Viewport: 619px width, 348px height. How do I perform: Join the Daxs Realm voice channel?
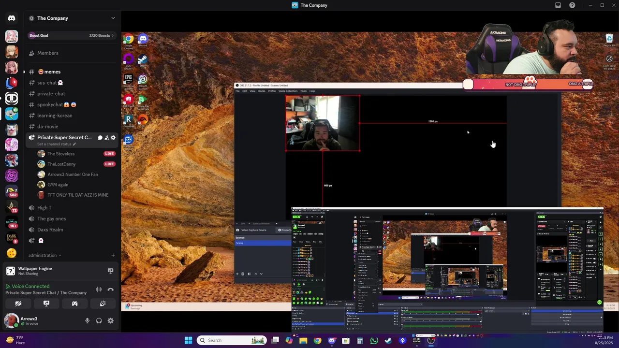[x=72, y=230]
